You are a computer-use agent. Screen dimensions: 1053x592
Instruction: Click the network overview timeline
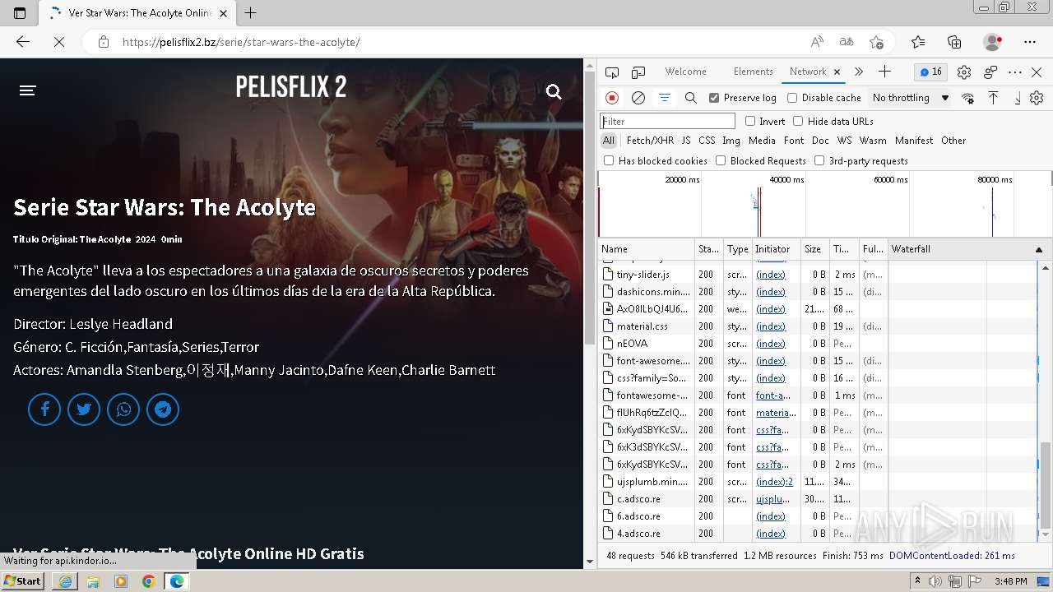click(824, 205)
